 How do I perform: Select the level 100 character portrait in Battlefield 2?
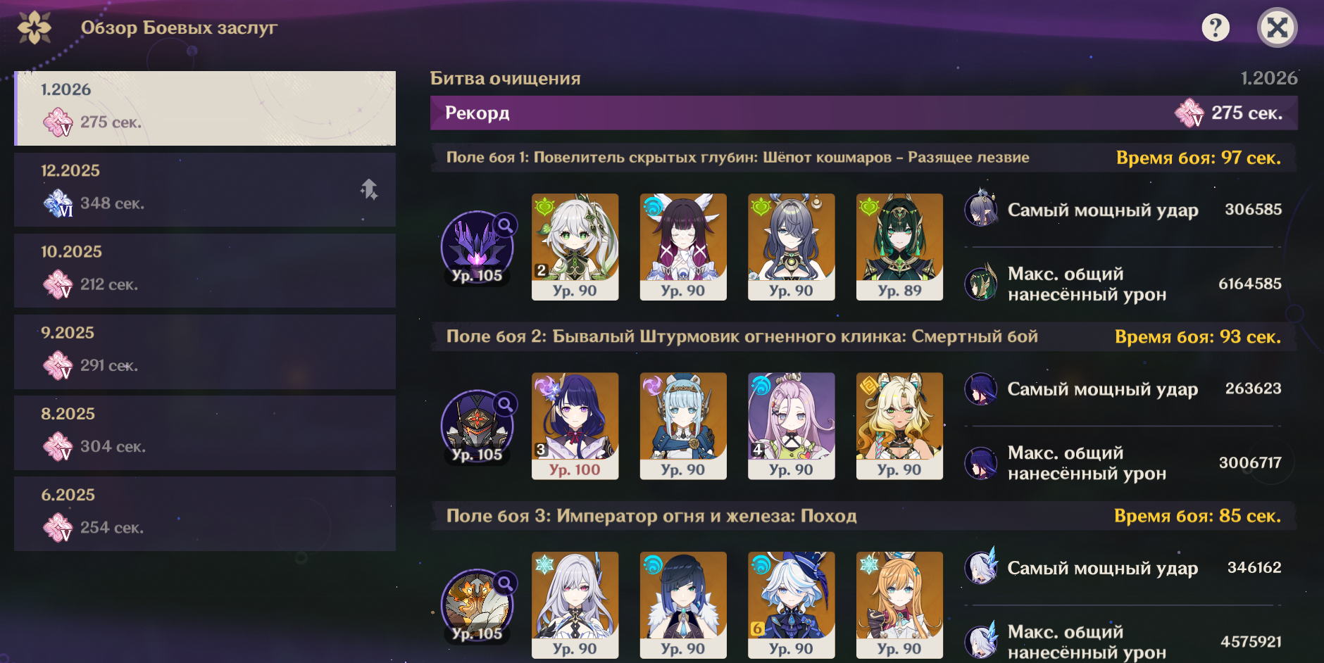coord(575,426)
